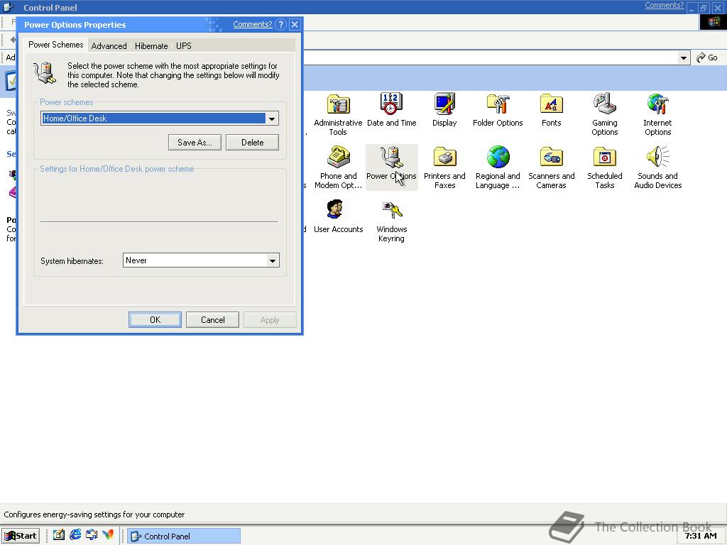The height and width of the screenshot is (545, 727).
Task: Open Phone and Modem Options icon
Action: (x=338, y=167)
